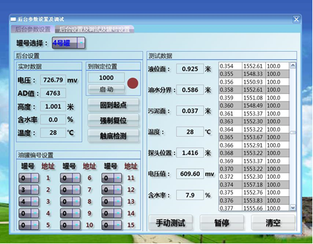Click the red status indicator circle
Image resolution: width=313 pixels, height=244 pixels.
coord(133,83)
